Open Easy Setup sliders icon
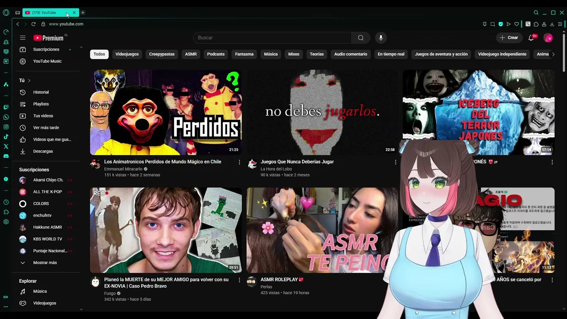Screen dimensions: 567x319 pos(560,24)
